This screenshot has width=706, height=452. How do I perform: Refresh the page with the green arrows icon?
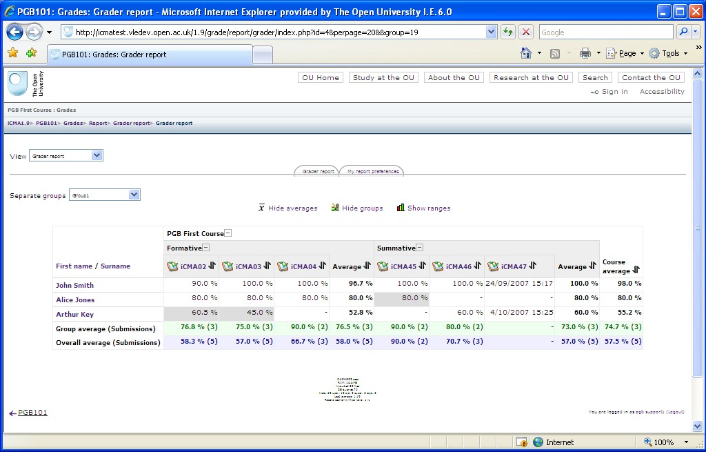pyautogui.click(x=508, y=32)
